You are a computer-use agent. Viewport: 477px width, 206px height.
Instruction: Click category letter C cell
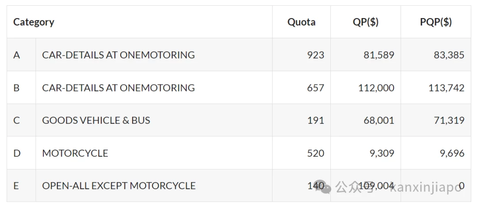click(x=21, y=121)
